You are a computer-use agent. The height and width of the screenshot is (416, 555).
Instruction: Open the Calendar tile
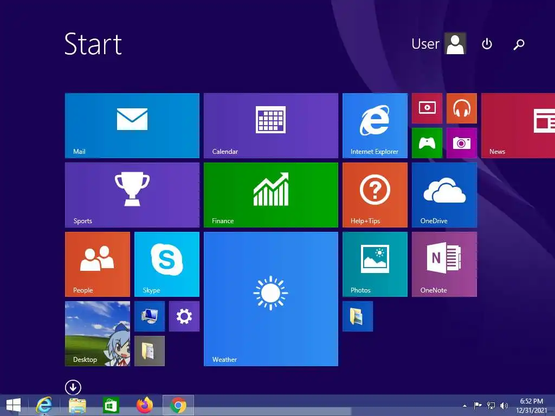click(271, 126)
